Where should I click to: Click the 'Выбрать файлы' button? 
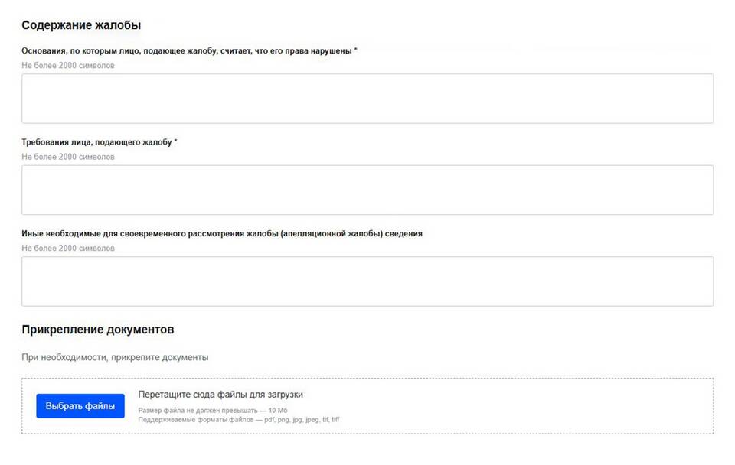click(80, 406)
